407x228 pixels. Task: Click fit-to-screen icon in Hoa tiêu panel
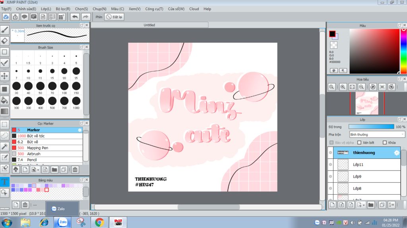[x=352, y=87]
